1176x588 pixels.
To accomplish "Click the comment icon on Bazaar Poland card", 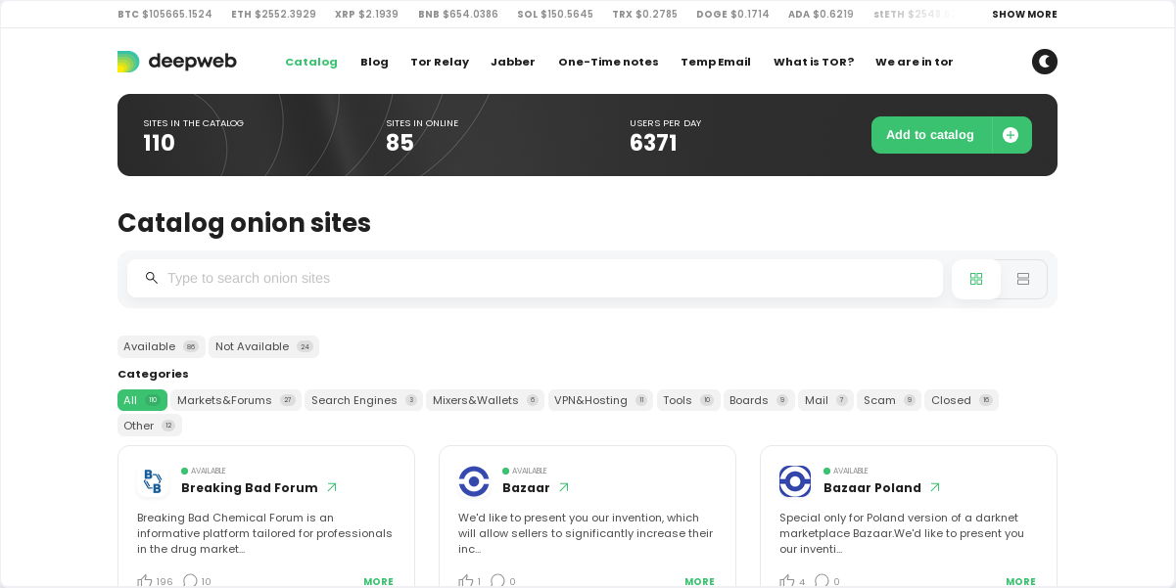I will point(822,579).
